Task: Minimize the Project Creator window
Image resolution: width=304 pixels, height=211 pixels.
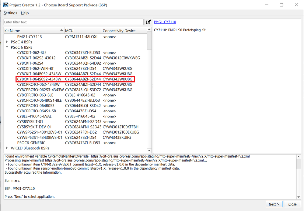Action: coord(267,5)
